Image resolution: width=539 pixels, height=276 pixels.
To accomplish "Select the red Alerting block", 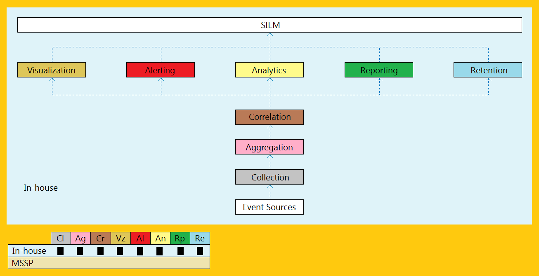I will (161, 70).
